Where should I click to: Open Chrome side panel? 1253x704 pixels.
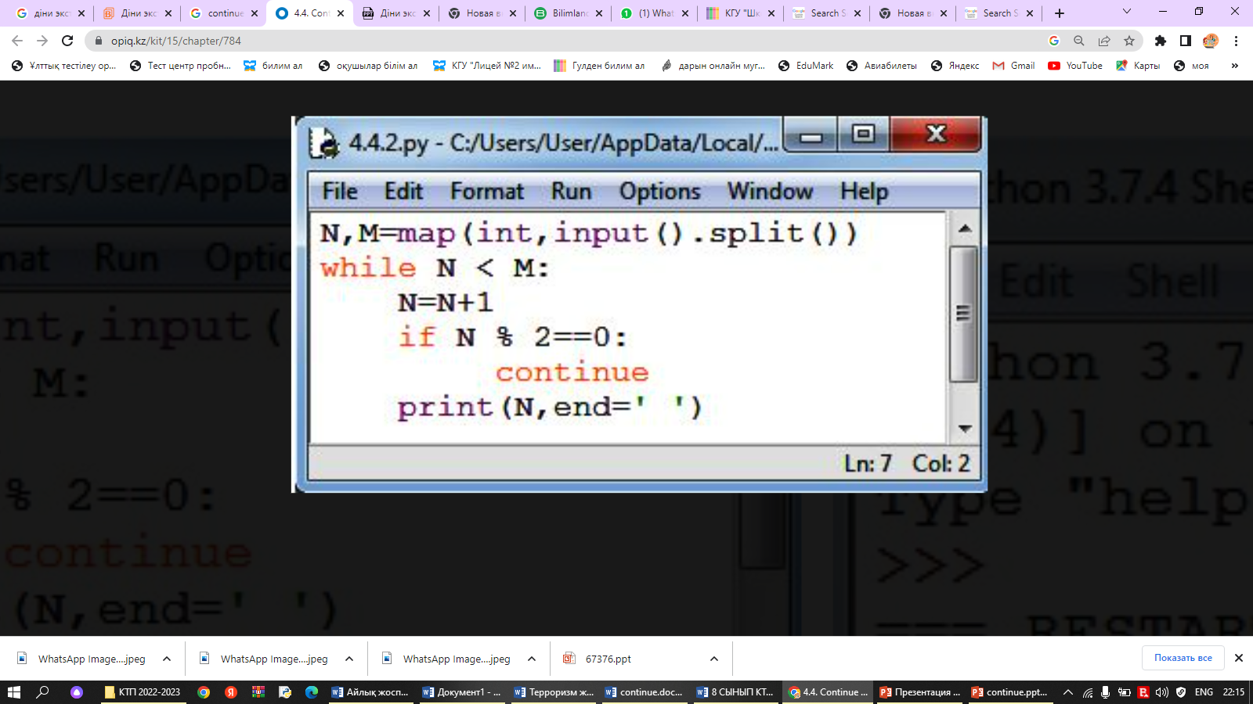click(x=1186, y=41)
